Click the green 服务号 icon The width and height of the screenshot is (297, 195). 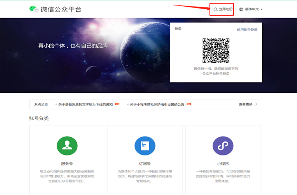[67, 146]
